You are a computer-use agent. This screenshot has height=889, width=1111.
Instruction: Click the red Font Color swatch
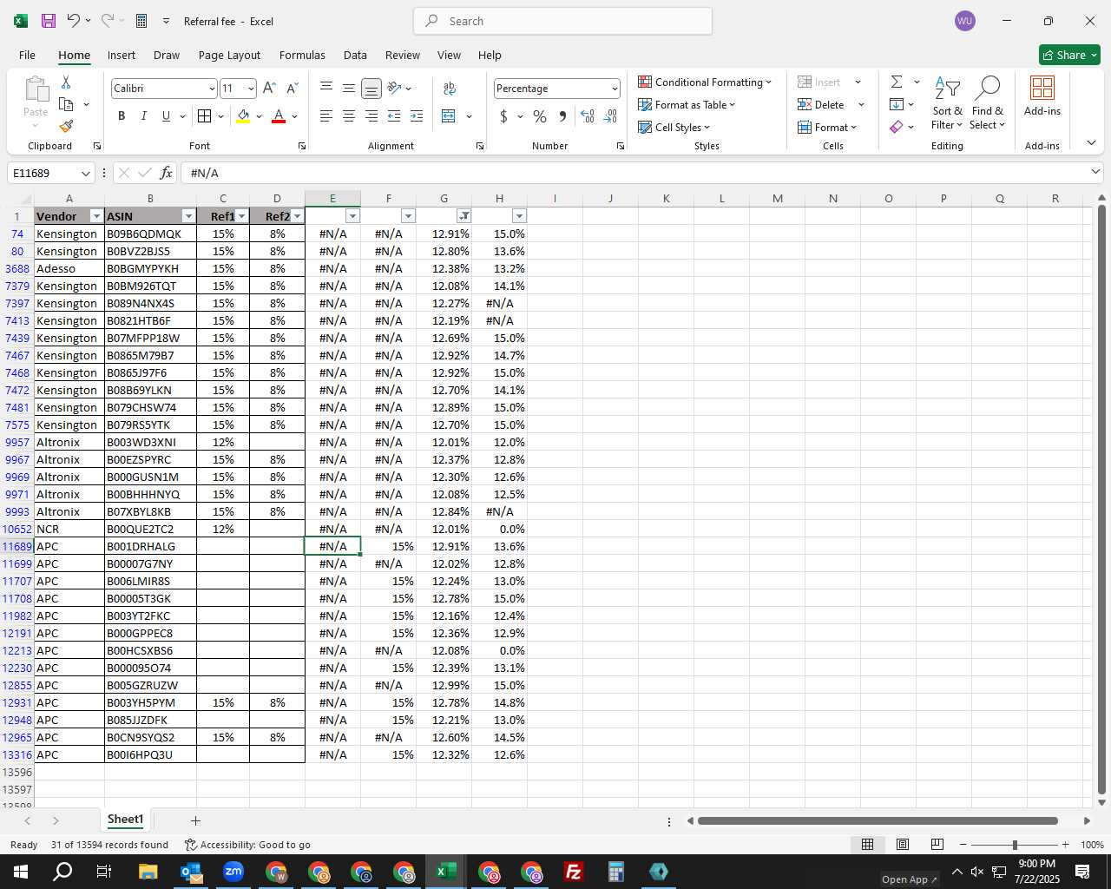[x=279, y=115]
